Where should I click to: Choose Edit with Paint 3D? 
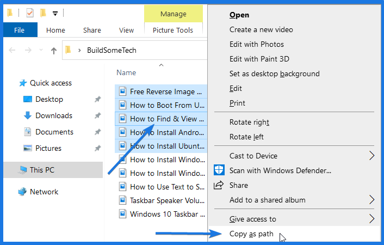(x=259, y=59)
